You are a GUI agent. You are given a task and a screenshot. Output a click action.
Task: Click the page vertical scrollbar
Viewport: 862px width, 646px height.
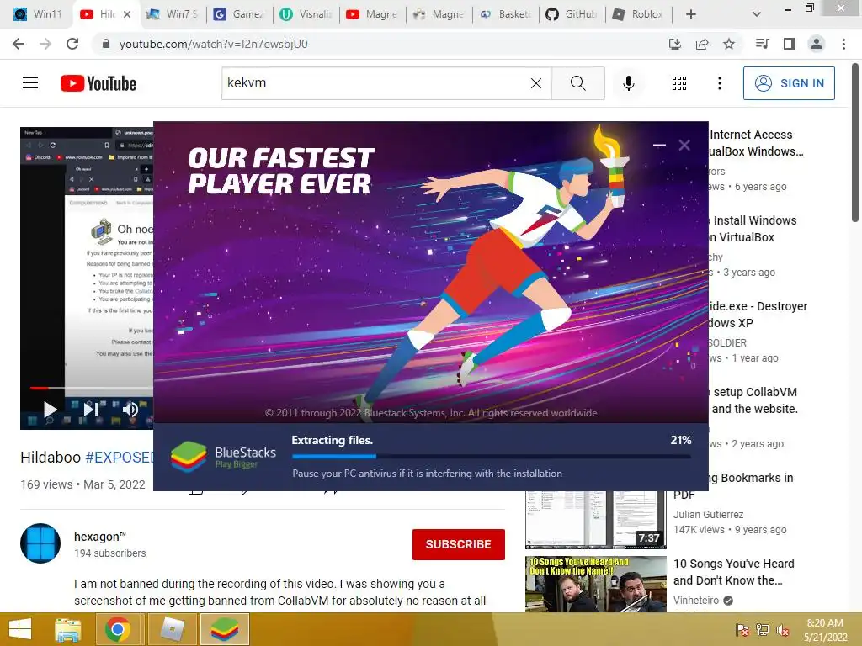[855, 143]
